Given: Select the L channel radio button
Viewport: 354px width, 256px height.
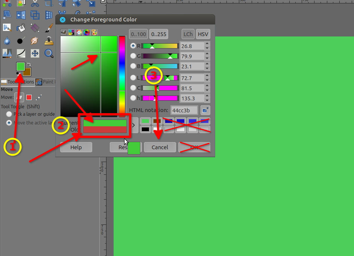Looking at the screenshot, I should point(133,78).
